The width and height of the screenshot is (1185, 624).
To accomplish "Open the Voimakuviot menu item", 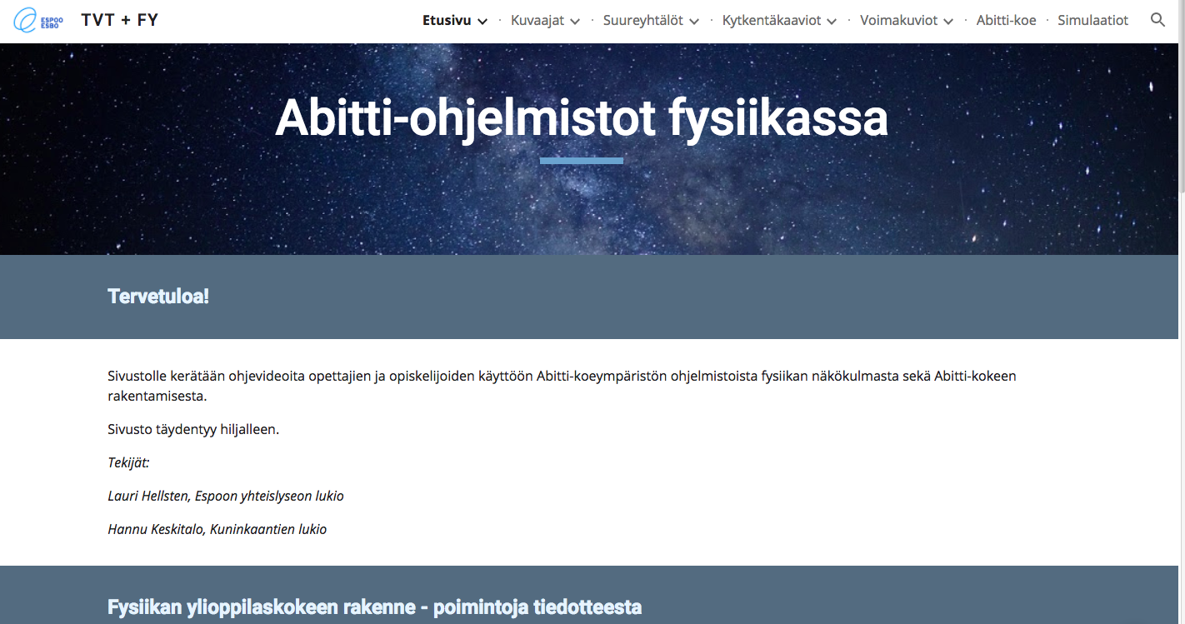I will [x=898, y=20].
